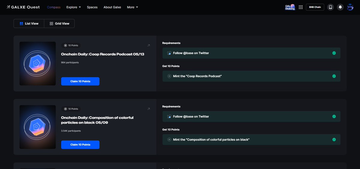This screenshot has height=169, width=360.
Task: Switch to Grid View
Action: [x=59, y=23]
